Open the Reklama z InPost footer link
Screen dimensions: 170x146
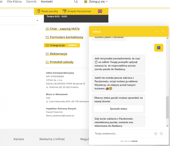pos(52,139)
